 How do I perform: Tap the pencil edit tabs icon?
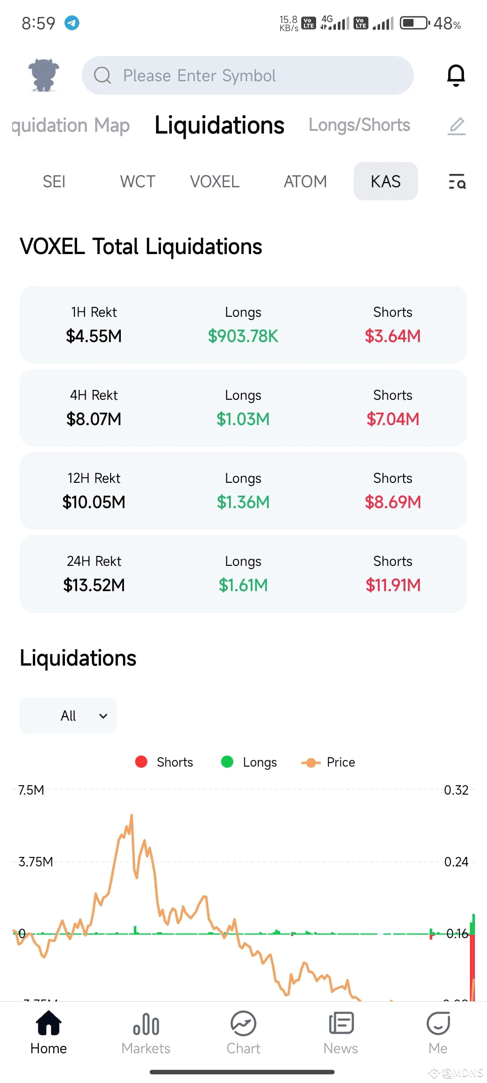tap(456, 126)
